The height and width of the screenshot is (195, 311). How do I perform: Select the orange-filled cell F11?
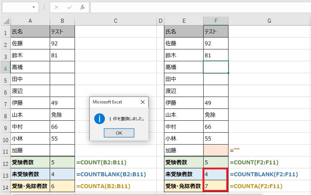[x=216, y=150]
